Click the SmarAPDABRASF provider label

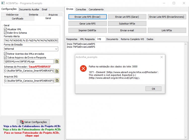pos(40,67)
